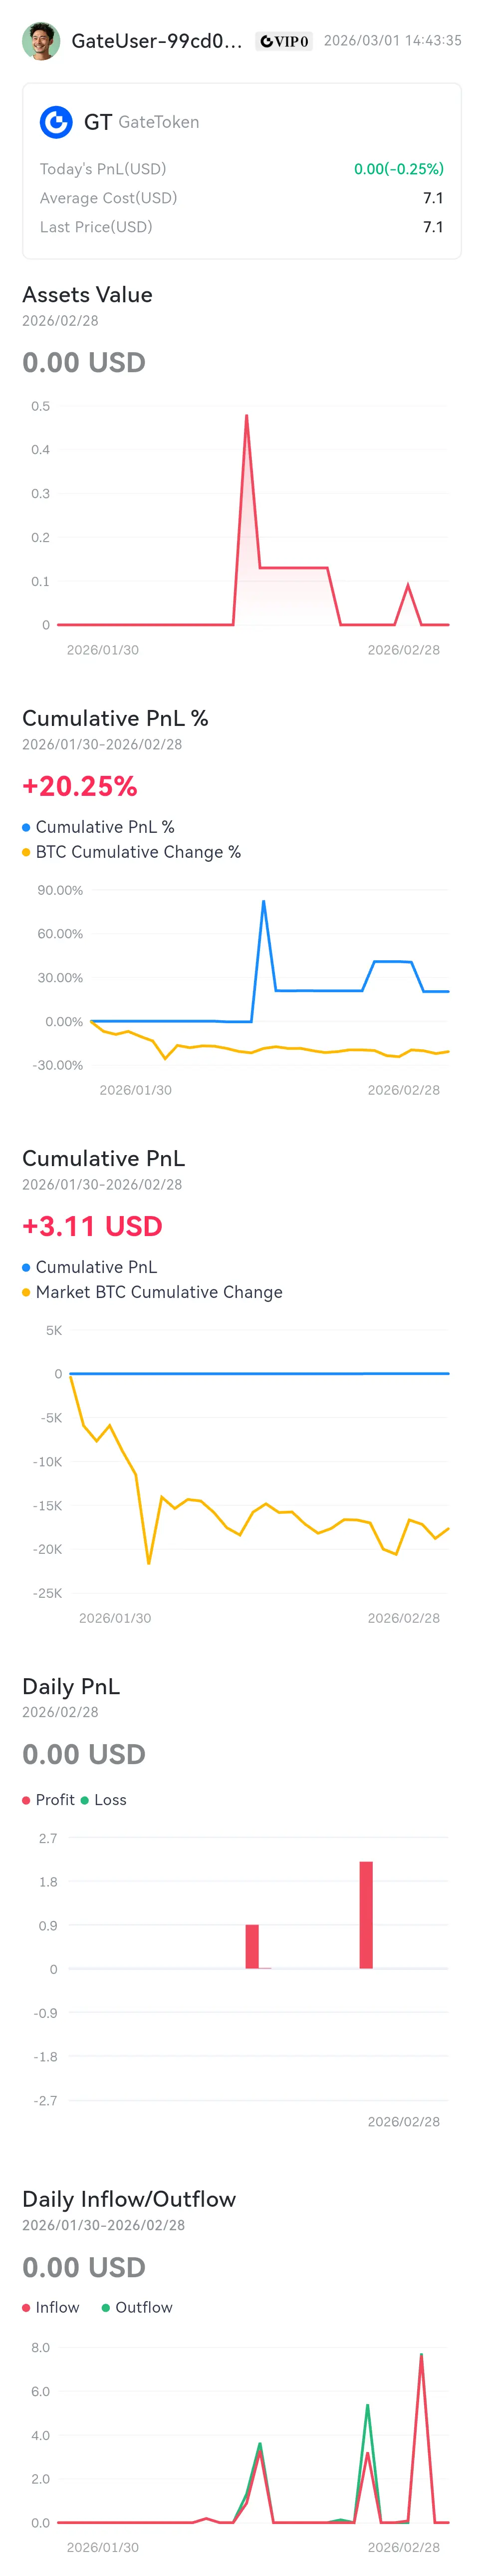The width and height of the screenshot is (484, 2576).
Task: Click the +20.25% cumulative PnL figure
Action: click(80, 786)
